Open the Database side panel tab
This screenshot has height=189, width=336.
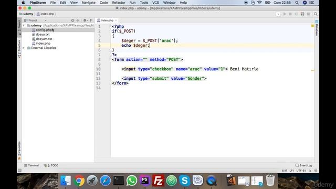[317, 28]
